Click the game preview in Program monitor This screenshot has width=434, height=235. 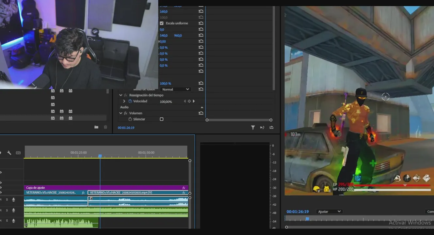(x=359, y=101)
